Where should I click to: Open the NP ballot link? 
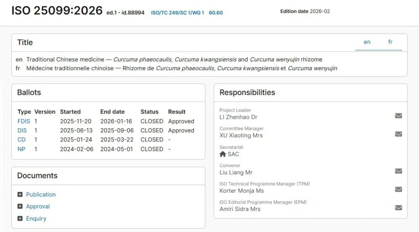[21, 149]
